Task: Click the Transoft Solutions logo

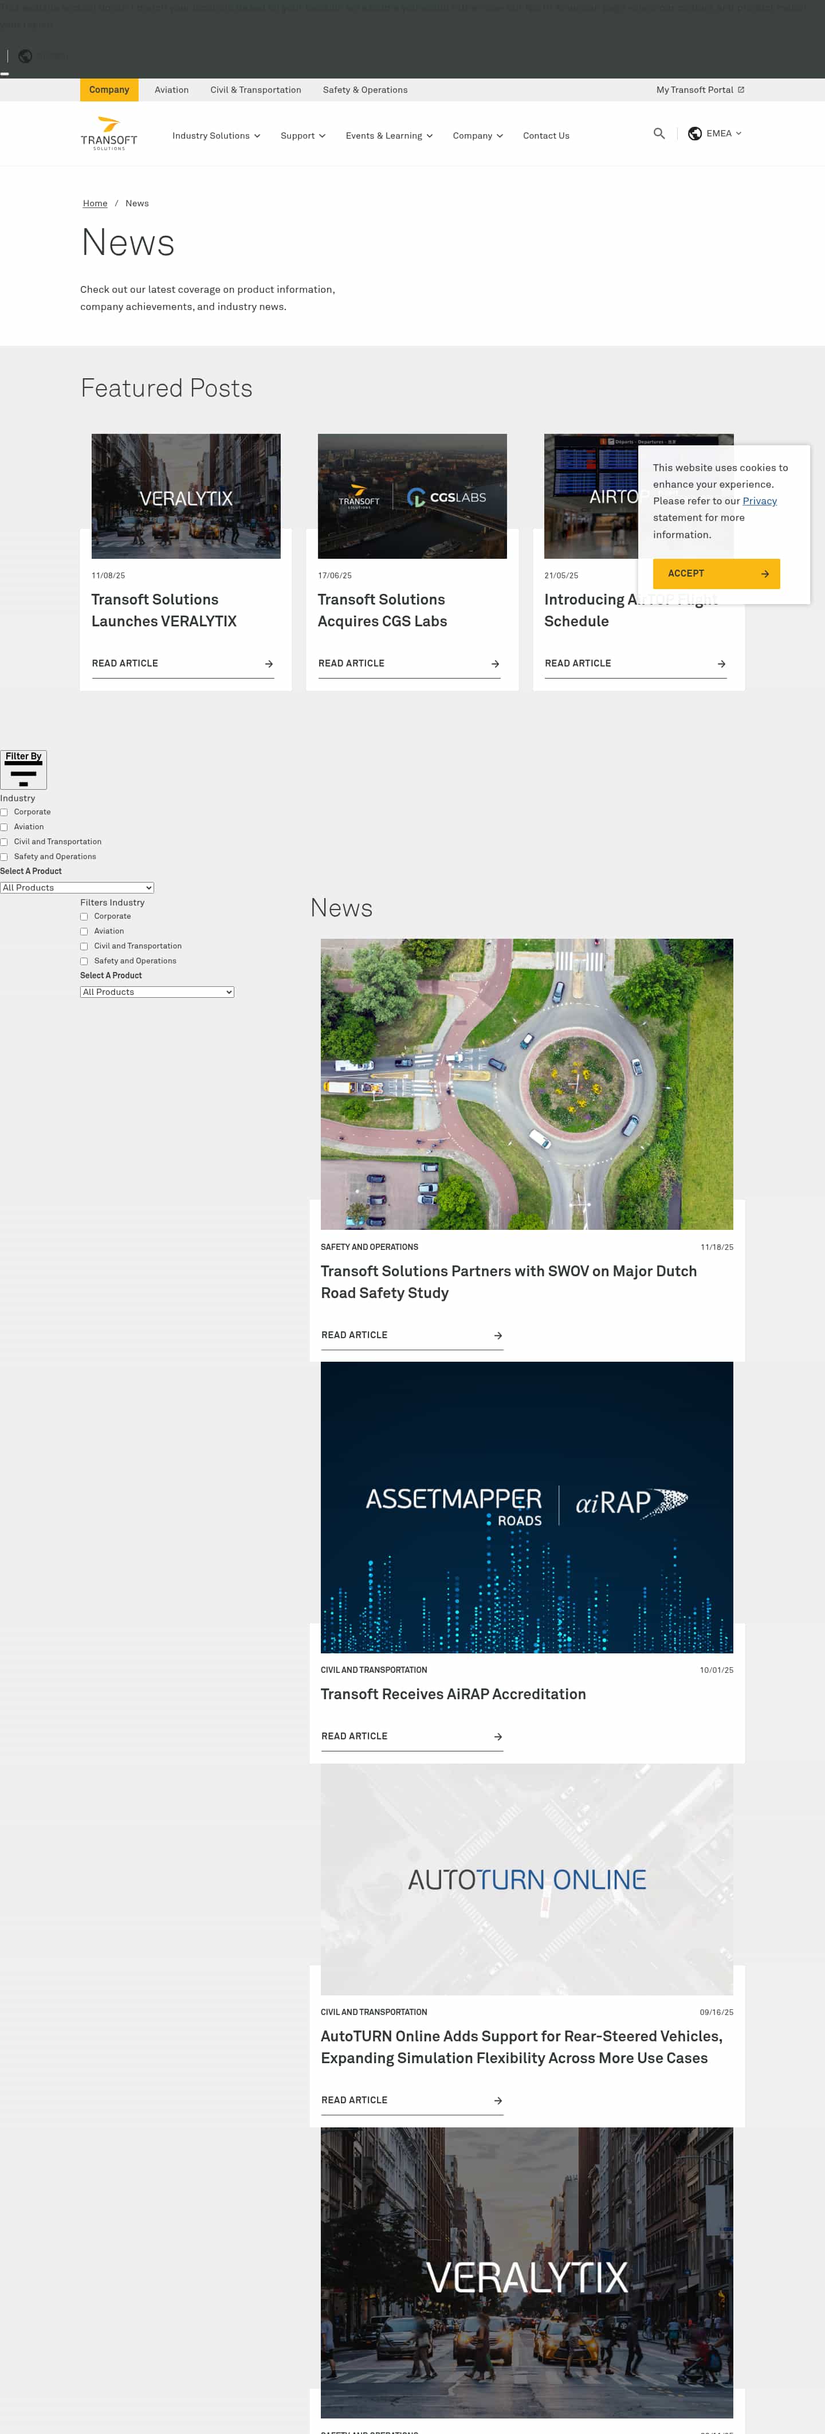Action: [109, 133]
